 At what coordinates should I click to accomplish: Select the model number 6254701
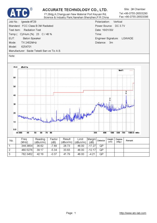26,47
